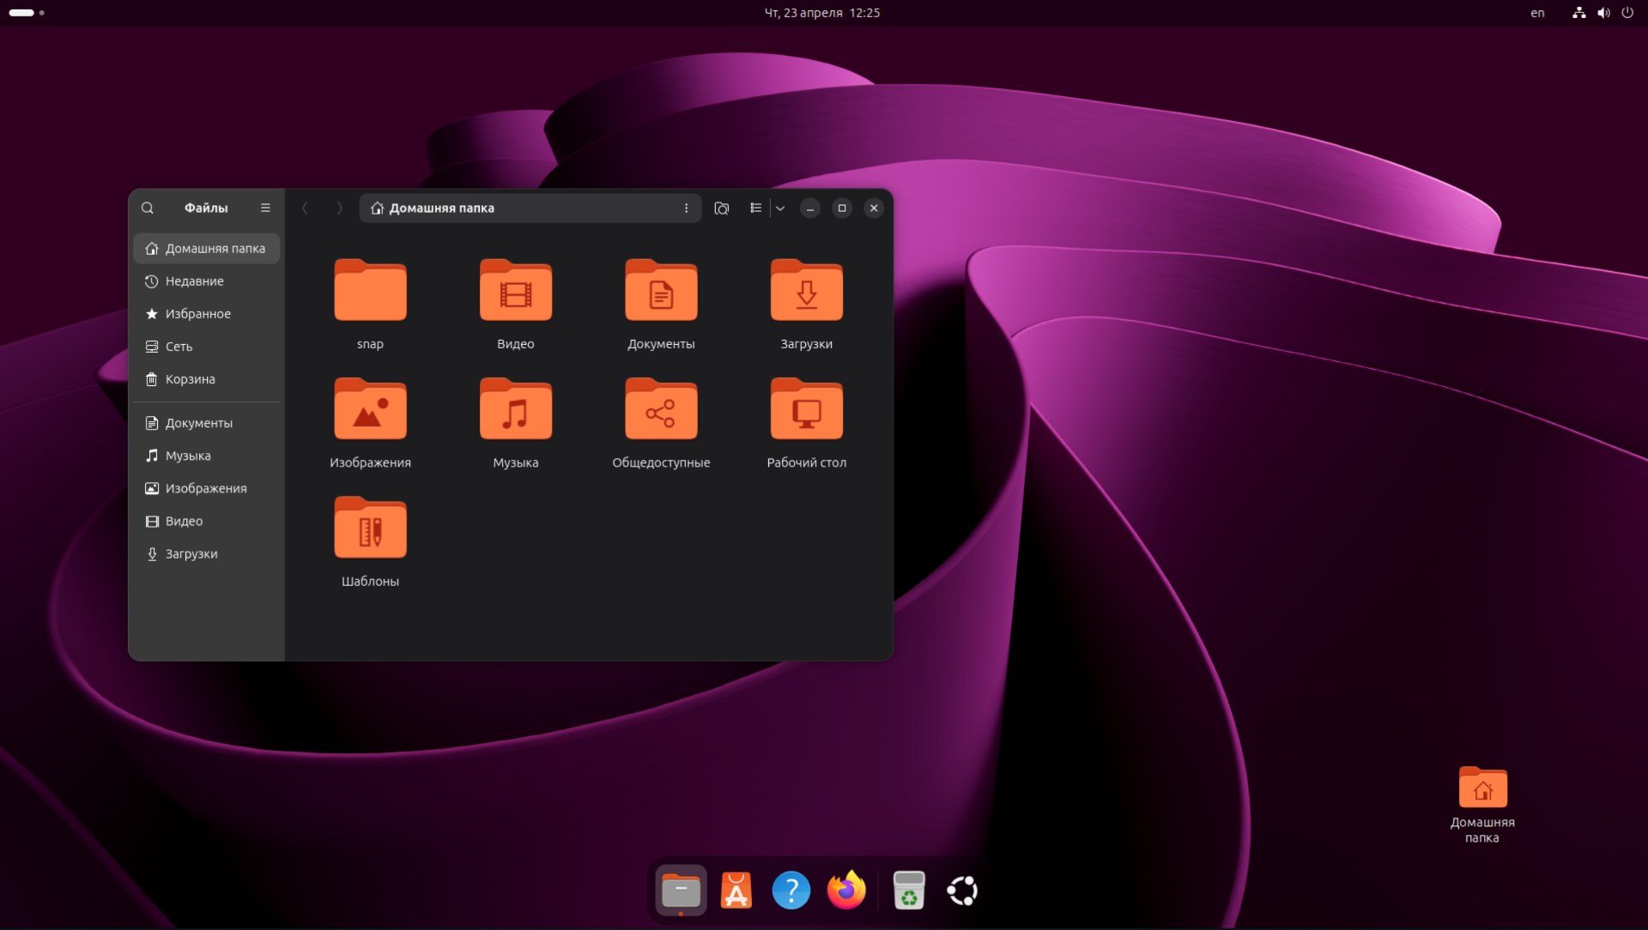1648x930 pixels.
Task: Select Недавние in the sidebar
Action: pos(194,281)
